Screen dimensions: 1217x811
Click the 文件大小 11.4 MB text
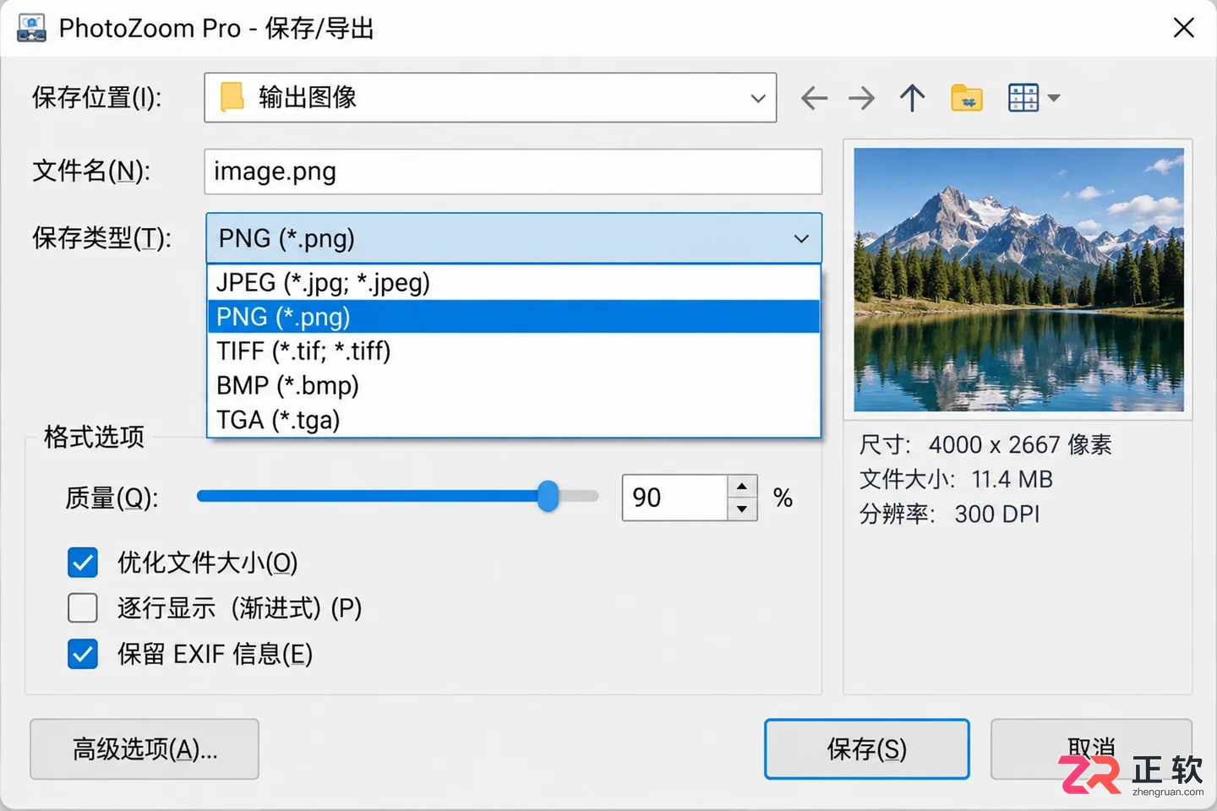[x=956, y=480]
